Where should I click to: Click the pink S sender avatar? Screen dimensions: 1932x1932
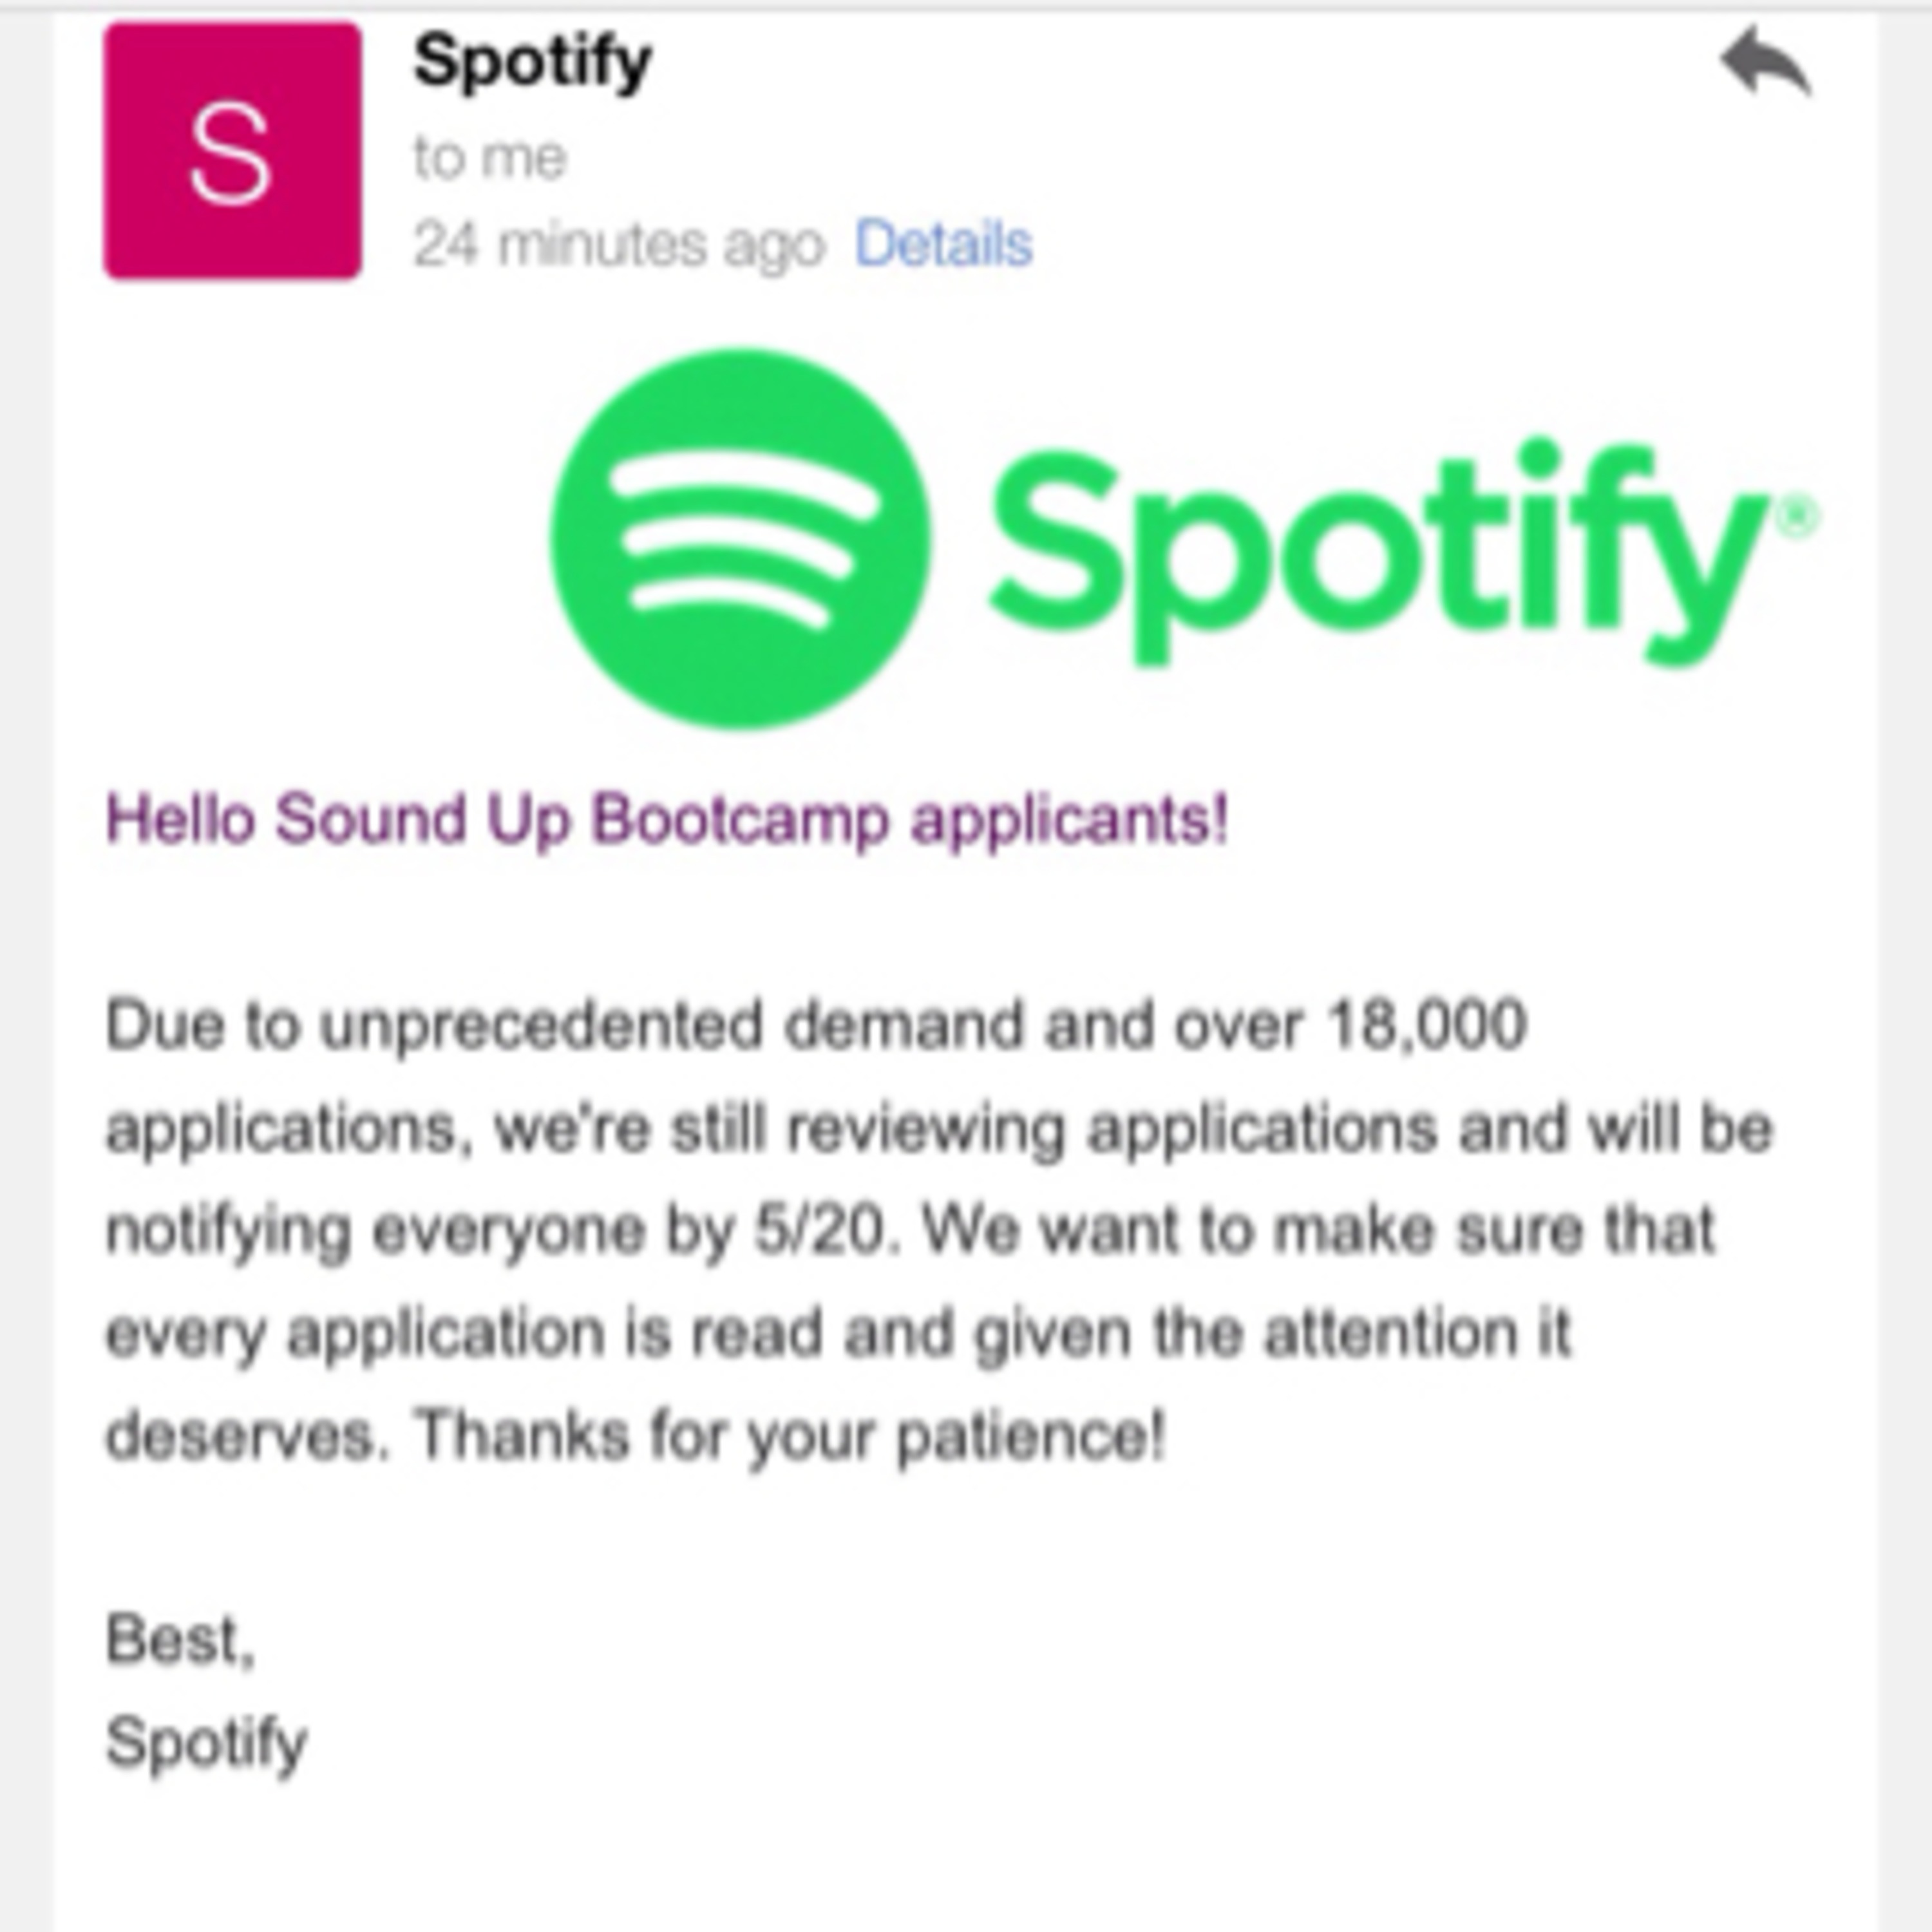click(233, 151)
